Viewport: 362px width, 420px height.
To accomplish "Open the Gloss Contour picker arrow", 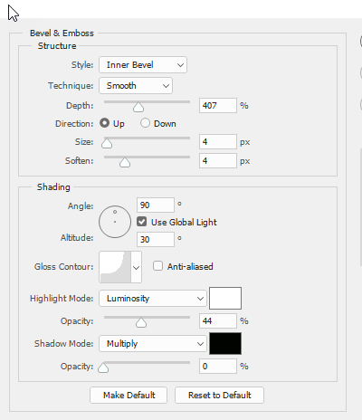I will pos(136,267).
